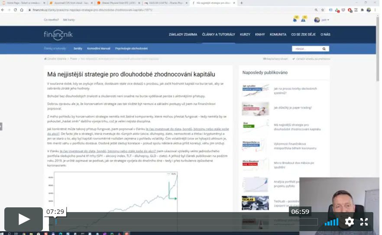The height and width of the screenshot is (235, 382).
Task: Open the Chrome extensions puzzle icon
Action: (x=362, y=10)
